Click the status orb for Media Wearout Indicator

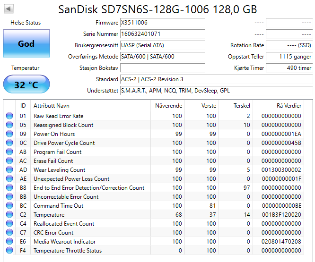9,242
